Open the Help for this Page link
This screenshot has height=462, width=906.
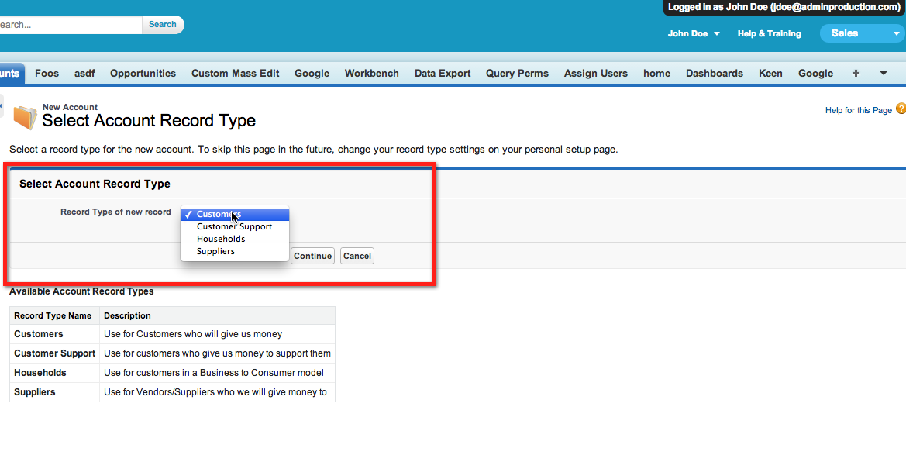(x=858, y=110)
